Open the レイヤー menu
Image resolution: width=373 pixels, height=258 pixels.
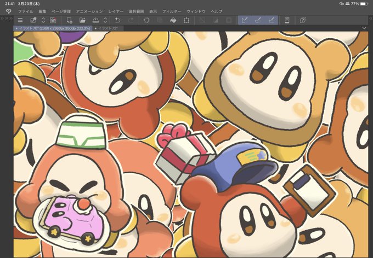116,11
